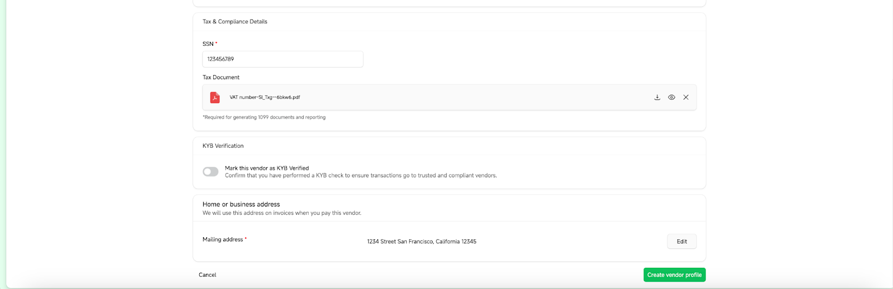This screenshot has height=289, width=893.
Task: Click the KYB check confirmation description text
Action: (x=361, y=176)
